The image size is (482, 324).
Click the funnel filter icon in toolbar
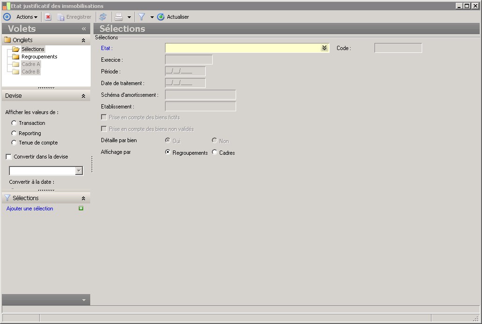tap(142, 17)
